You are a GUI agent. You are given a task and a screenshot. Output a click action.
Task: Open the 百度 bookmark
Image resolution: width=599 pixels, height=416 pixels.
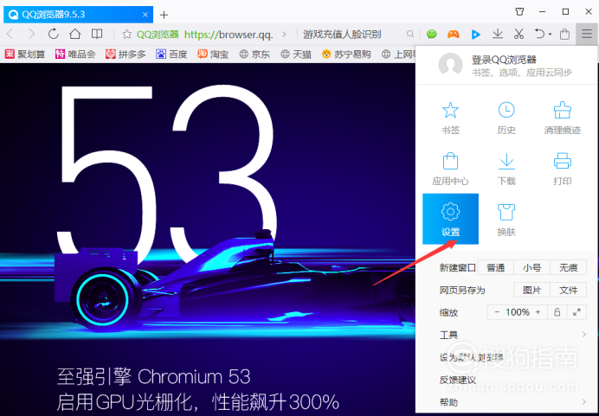[172, 54]
